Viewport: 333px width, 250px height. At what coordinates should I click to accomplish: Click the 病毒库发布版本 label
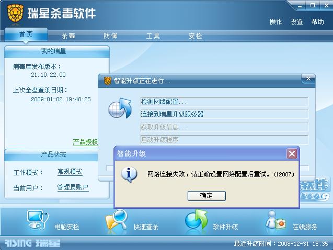(x=37, y=67)
